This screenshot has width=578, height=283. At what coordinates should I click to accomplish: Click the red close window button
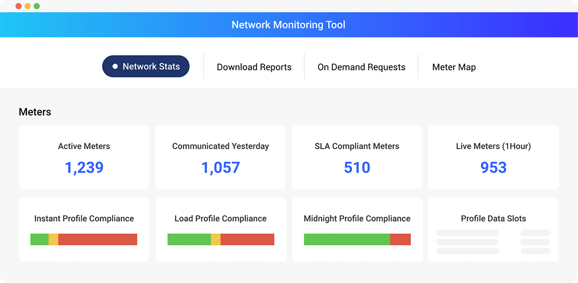(x=18, y=6)
